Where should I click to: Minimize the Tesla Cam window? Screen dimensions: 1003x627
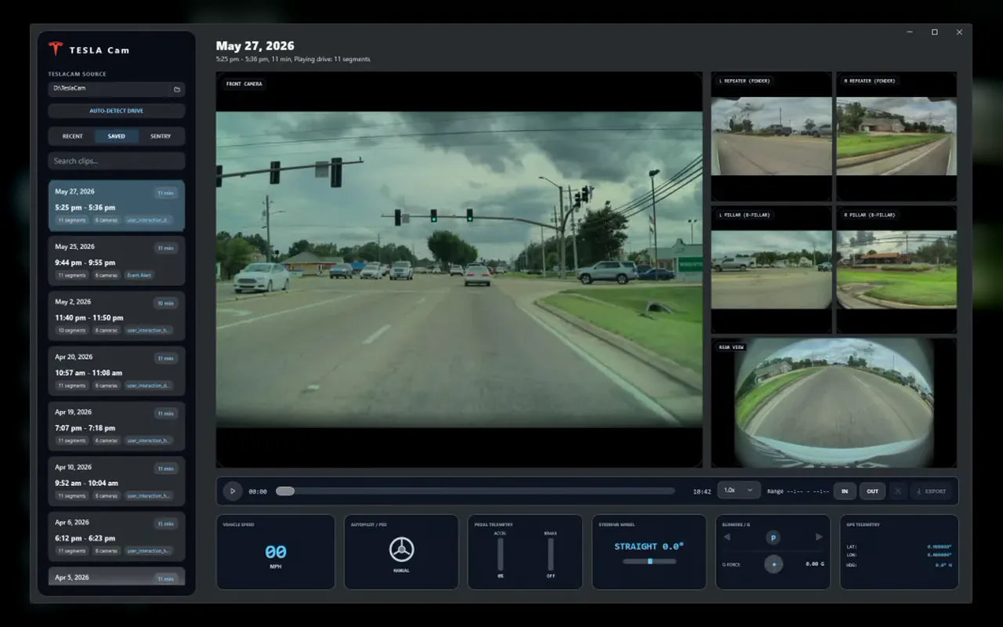click(910, 32)
